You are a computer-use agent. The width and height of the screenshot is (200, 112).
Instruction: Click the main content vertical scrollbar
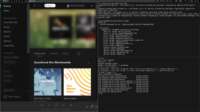97,11
